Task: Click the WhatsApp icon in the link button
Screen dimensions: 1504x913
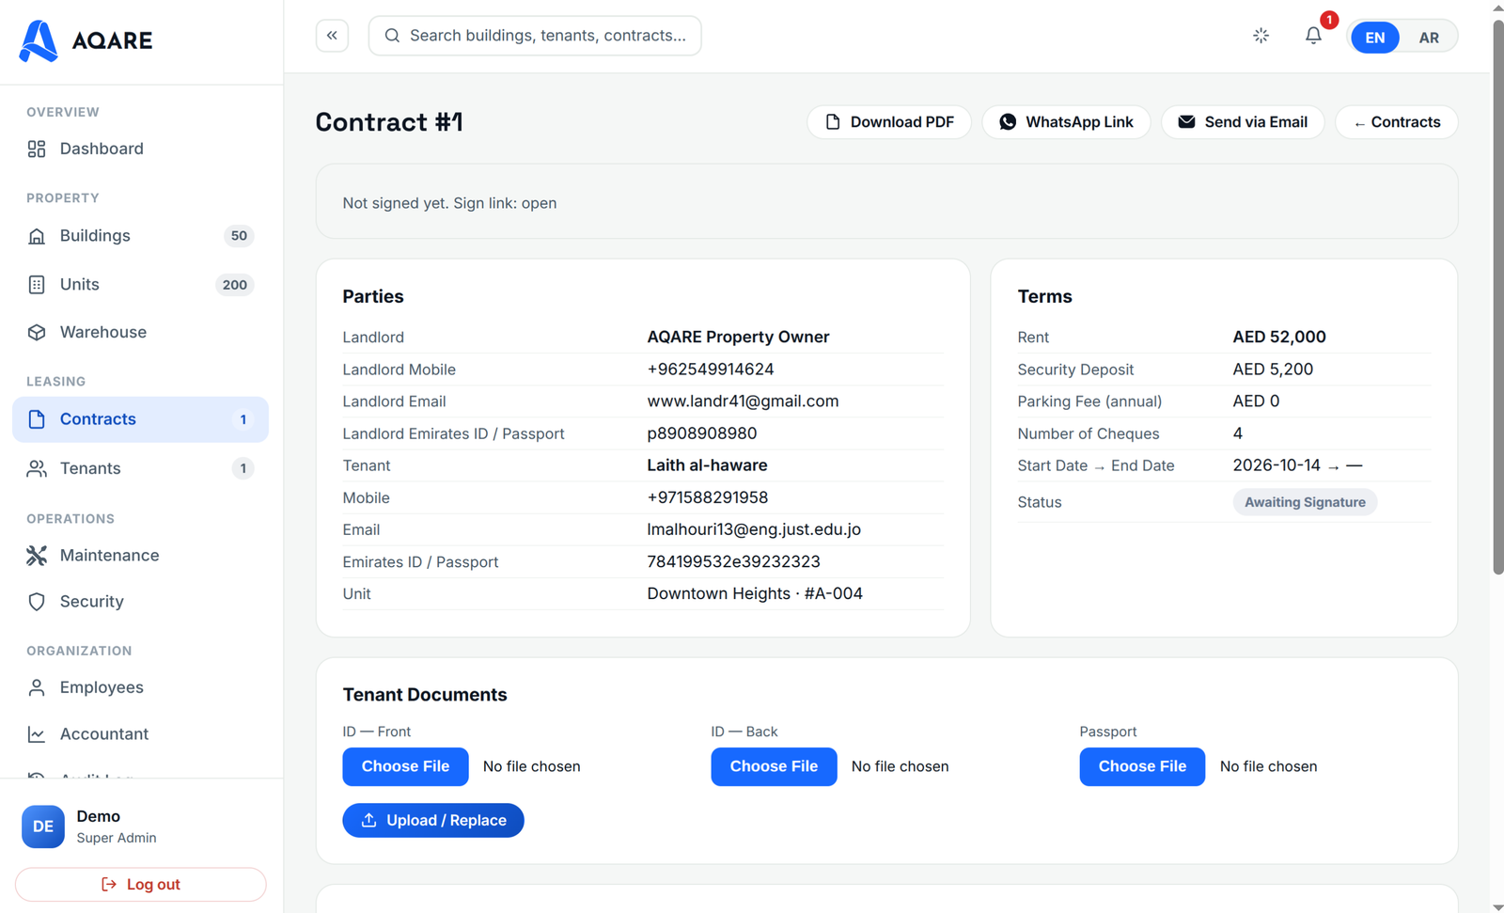Action: point(1008,122)
